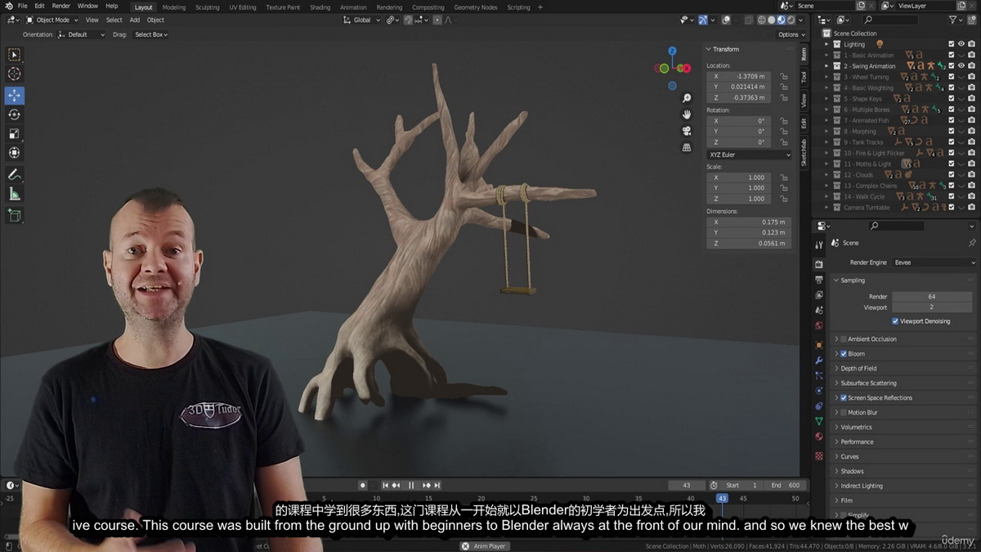The width and height of the screenshot is (981, 552).
Task: Disable the Bloom checkbox
Action: click(x=844, y=354)
